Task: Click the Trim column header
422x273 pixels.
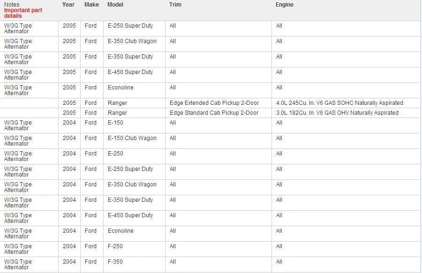Action: tap(175, 5)
